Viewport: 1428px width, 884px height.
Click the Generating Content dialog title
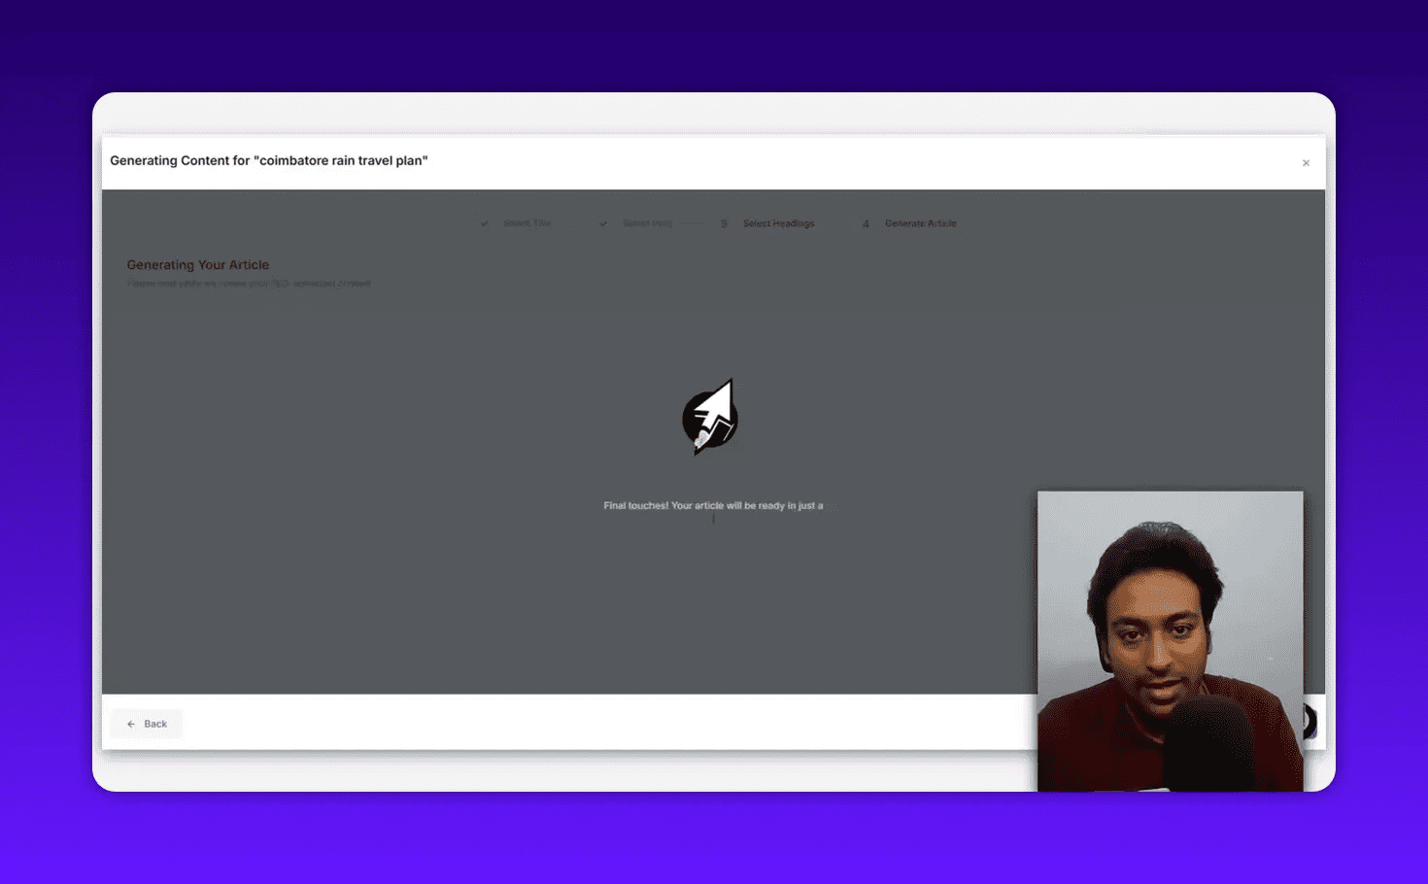click(x=268, y=160)
